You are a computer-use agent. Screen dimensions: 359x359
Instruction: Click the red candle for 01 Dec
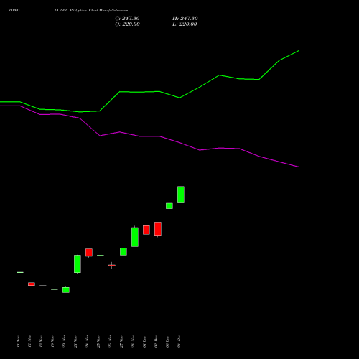click(x=146, y=230)
